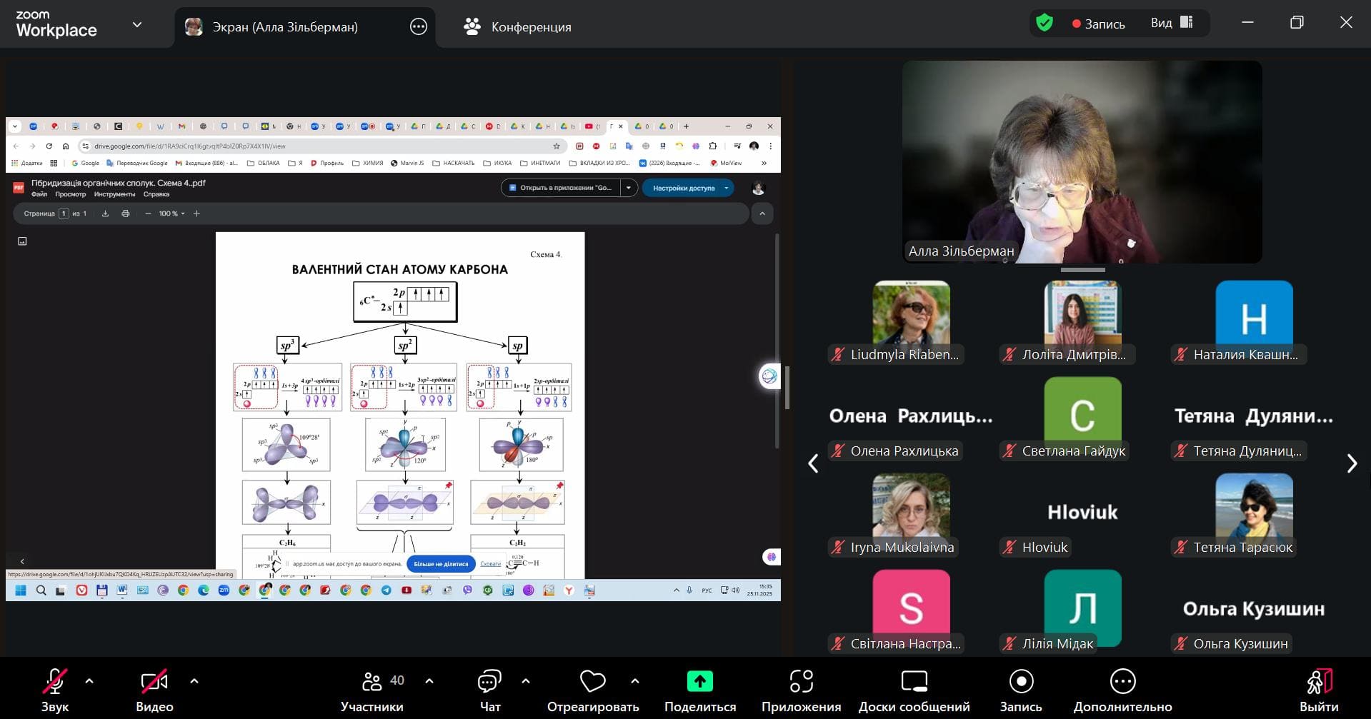1371x719 pixels.
Task: Open the Чат chat panel
Action: [489, 688]
